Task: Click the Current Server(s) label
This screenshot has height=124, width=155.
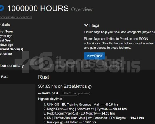Action: (12, 49)
